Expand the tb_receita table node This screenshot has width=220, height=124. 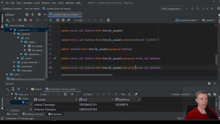point(25,46)
